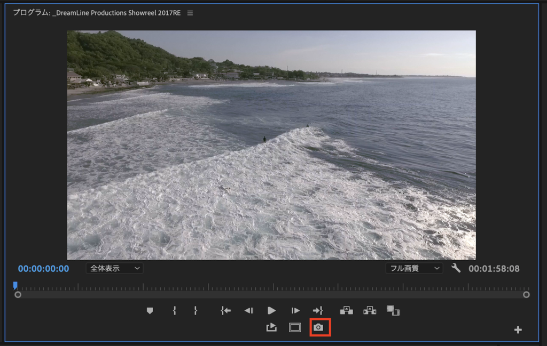Open the フル画質 playback resolution dropdown
547x346 pixels.
tap(414, 268)
